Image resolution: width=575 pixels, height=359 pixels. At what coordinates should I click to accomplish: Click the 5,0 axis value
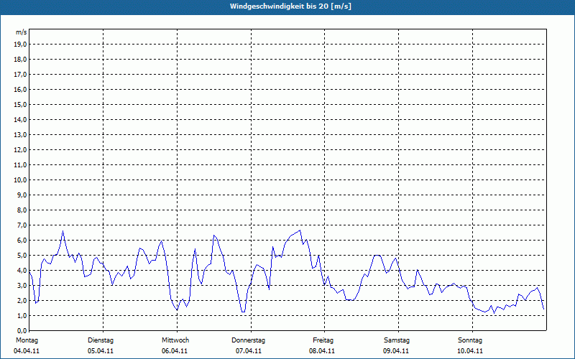tap(22, 256)
